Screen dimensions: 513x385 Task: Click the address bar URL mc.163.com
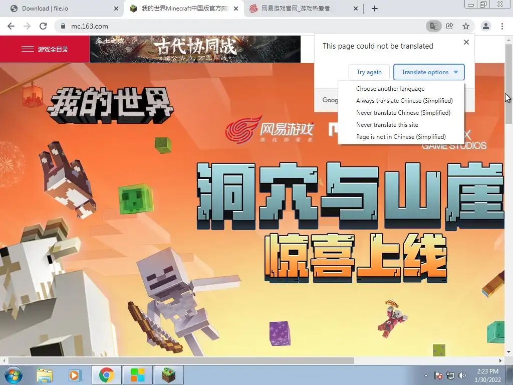coord(89,26)
